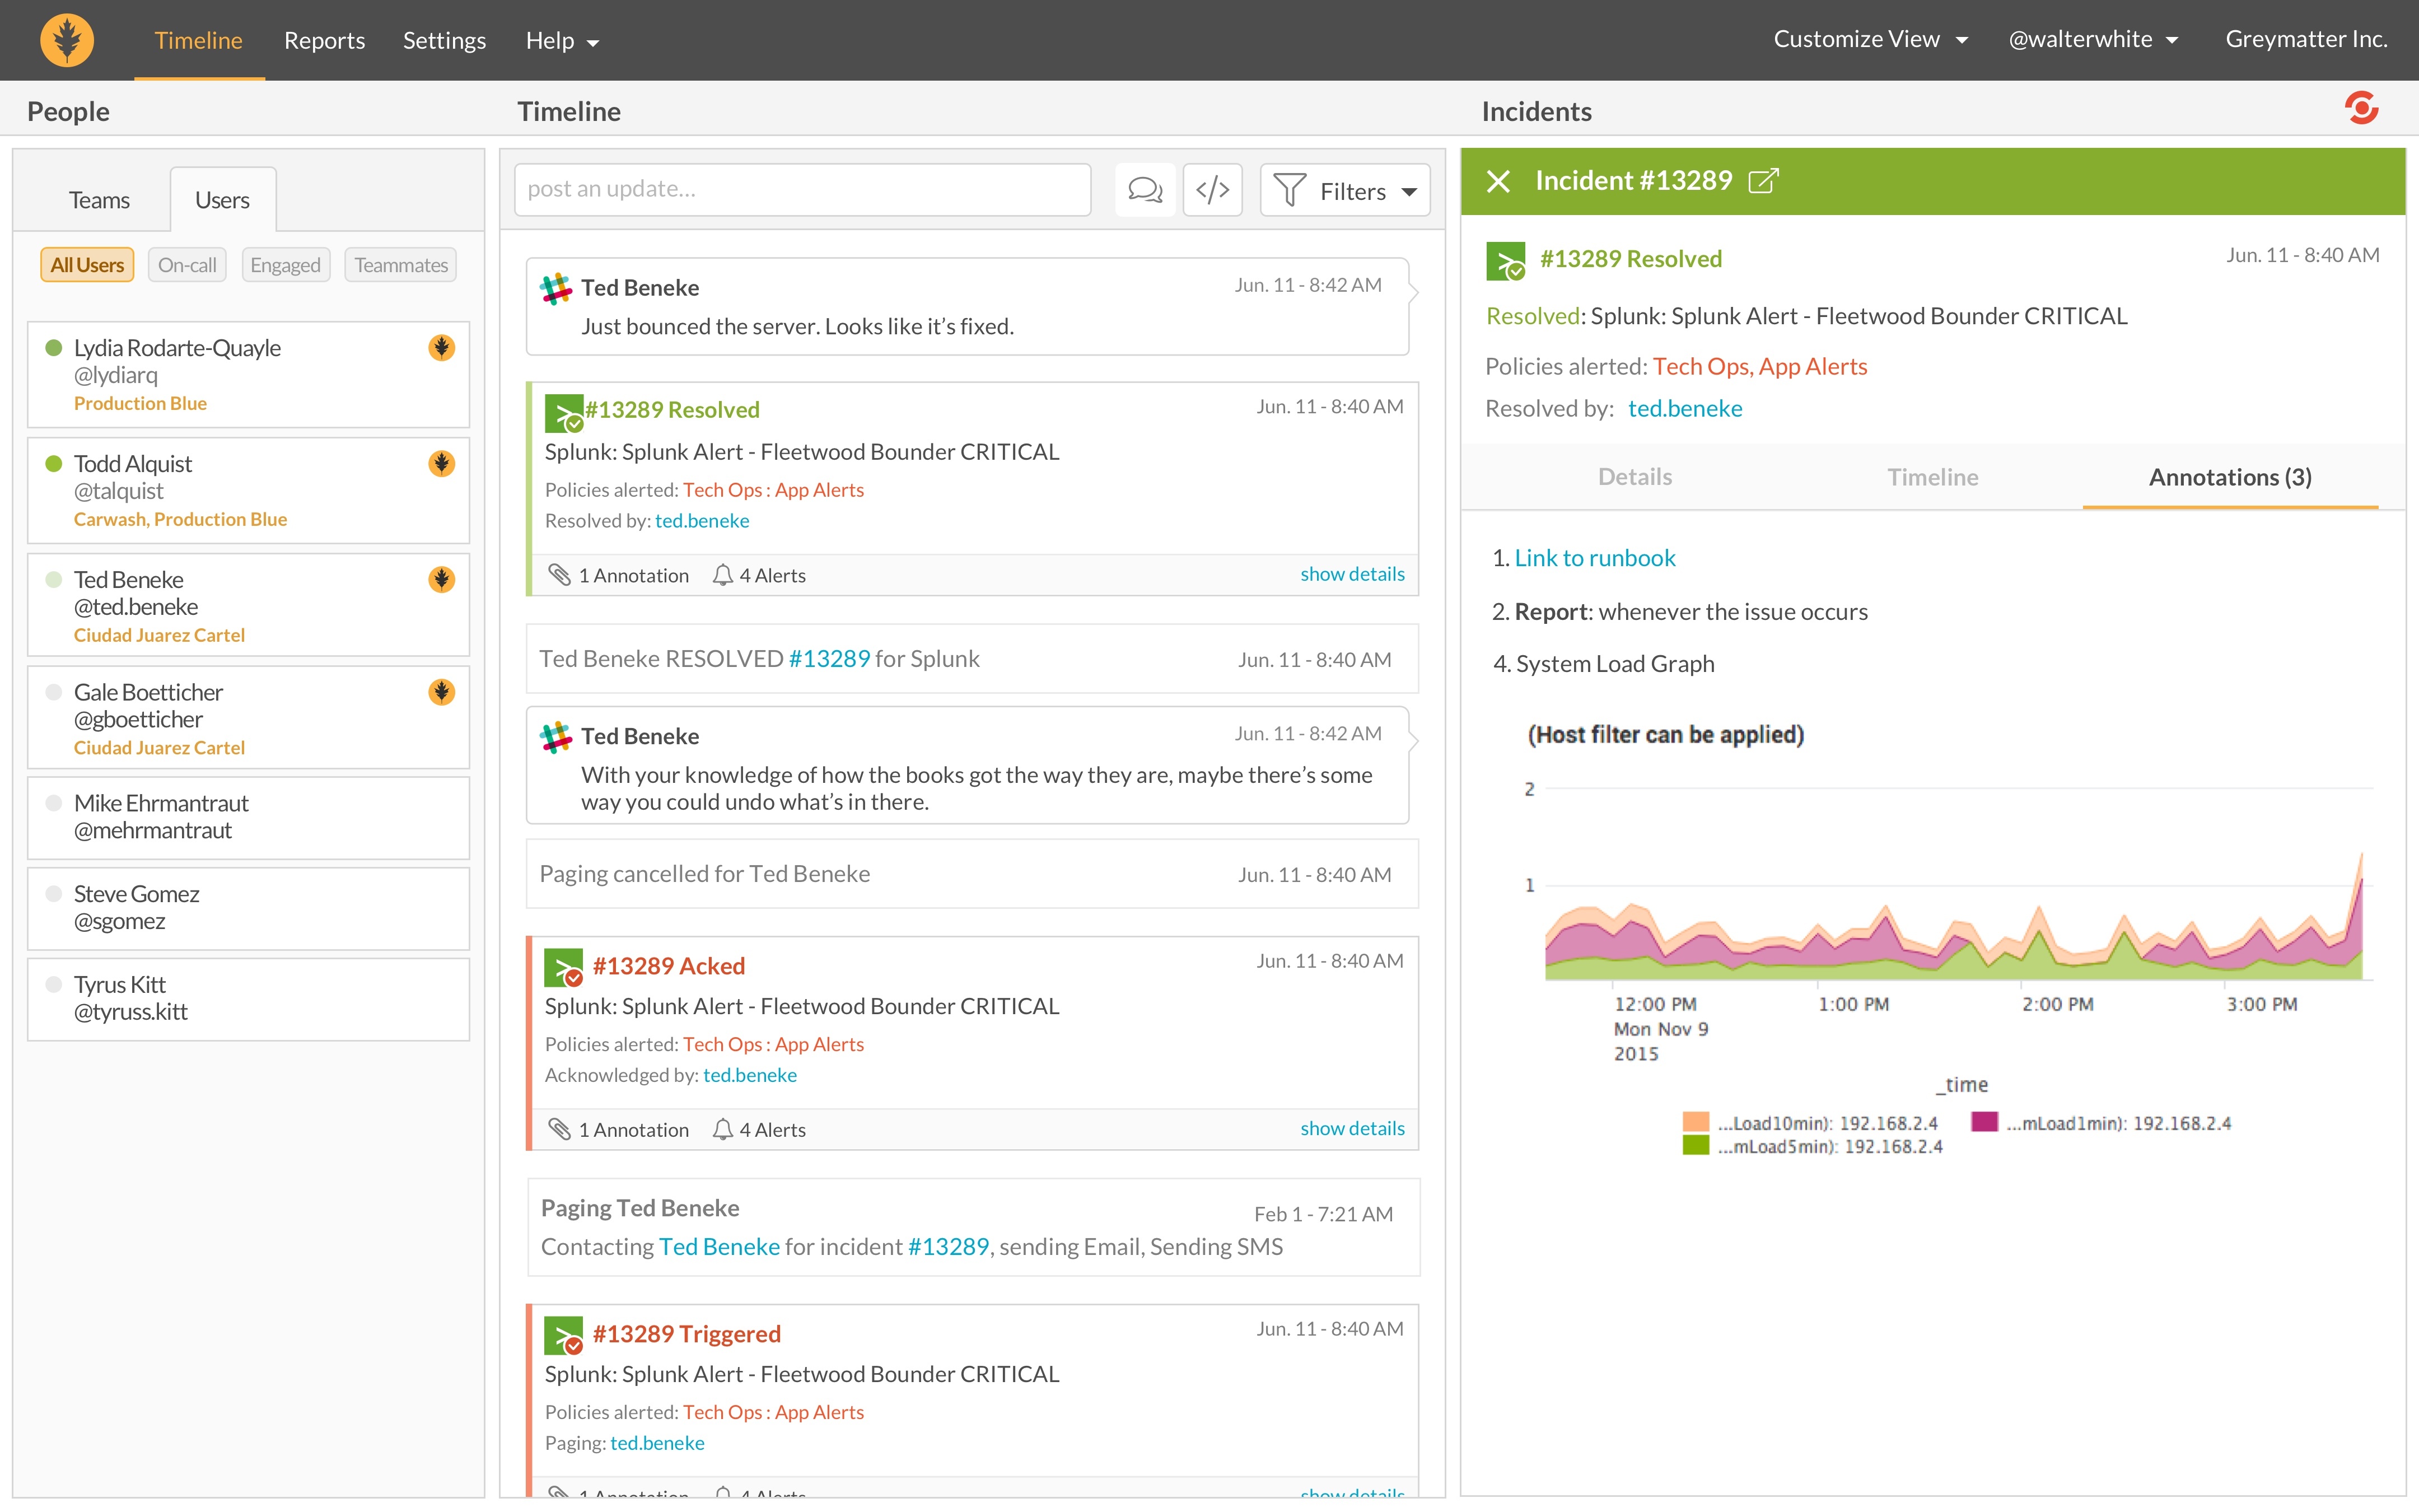Select Tyrus Kitt user card
The width and height of the screenshot is (2419, 1512).
coord(248,999)
